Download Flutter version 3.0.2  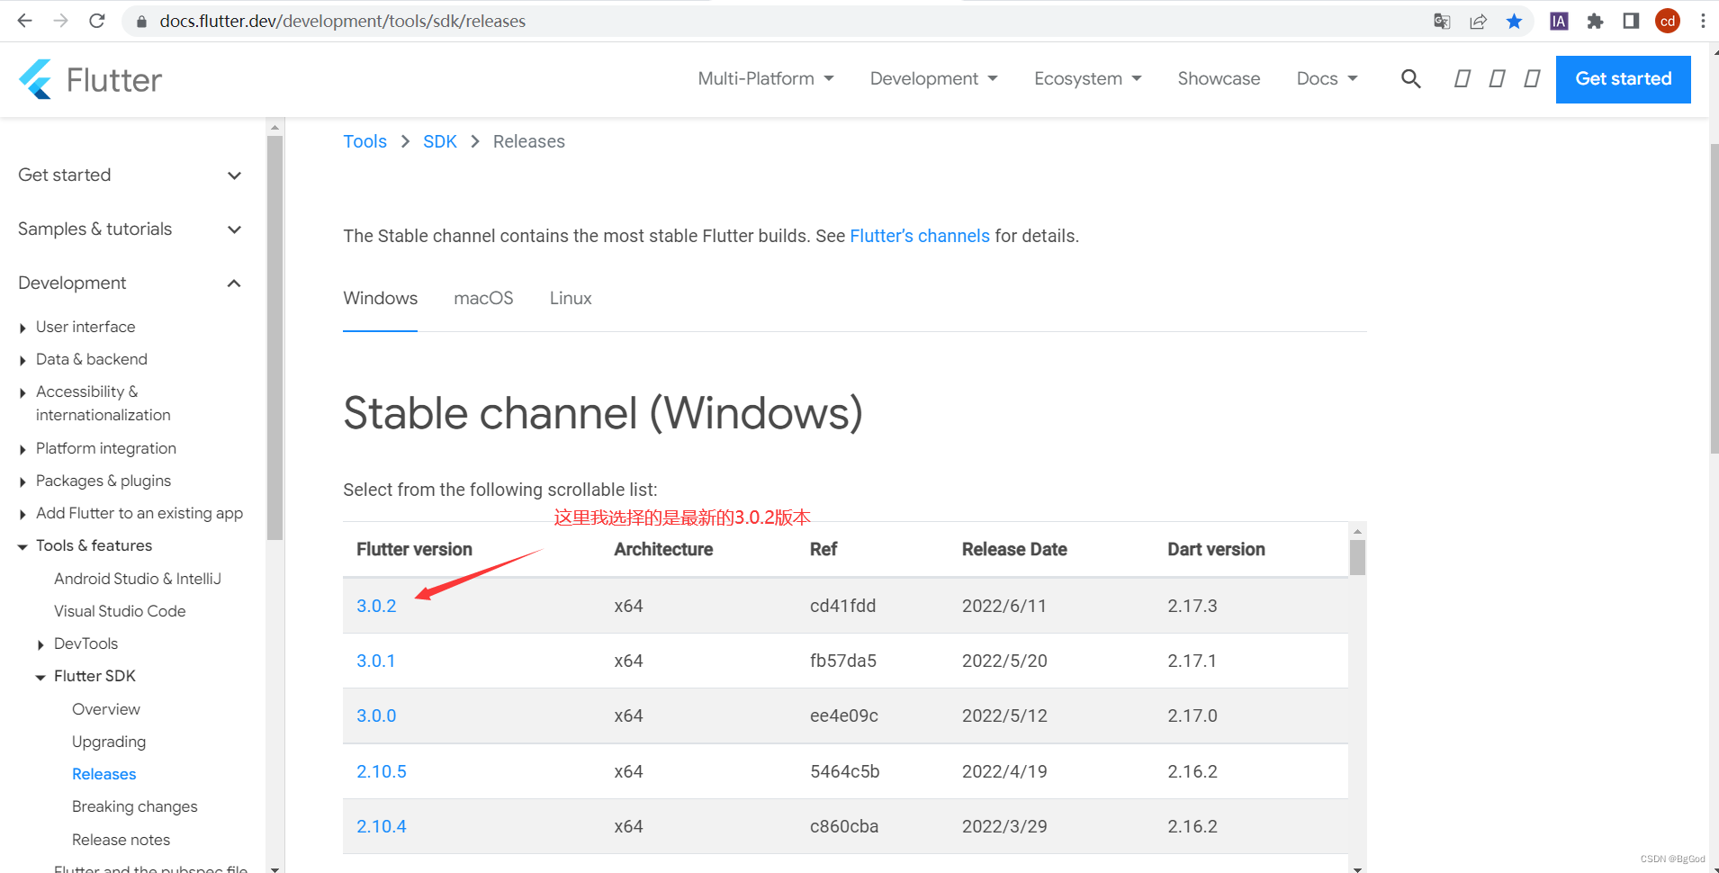tap(376, 606)
